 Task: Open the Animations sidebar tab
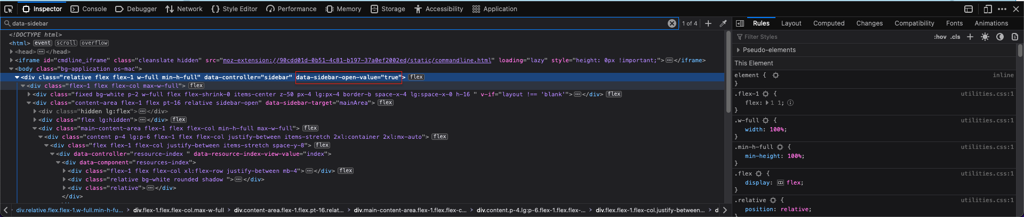991,23
